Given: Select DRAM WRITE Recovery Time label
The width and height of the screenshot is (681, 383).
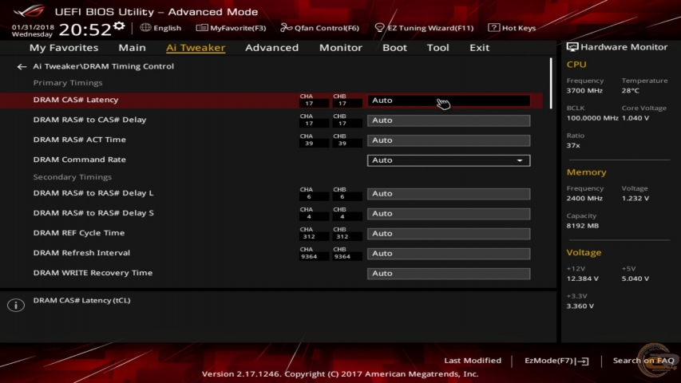Looking at the screenshot, I should click(x=93, y=273).
